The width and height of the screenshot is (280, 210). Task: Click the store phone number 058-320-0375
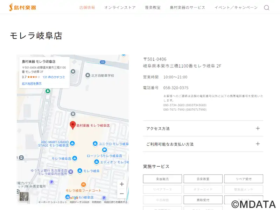[x=176, y=88]
